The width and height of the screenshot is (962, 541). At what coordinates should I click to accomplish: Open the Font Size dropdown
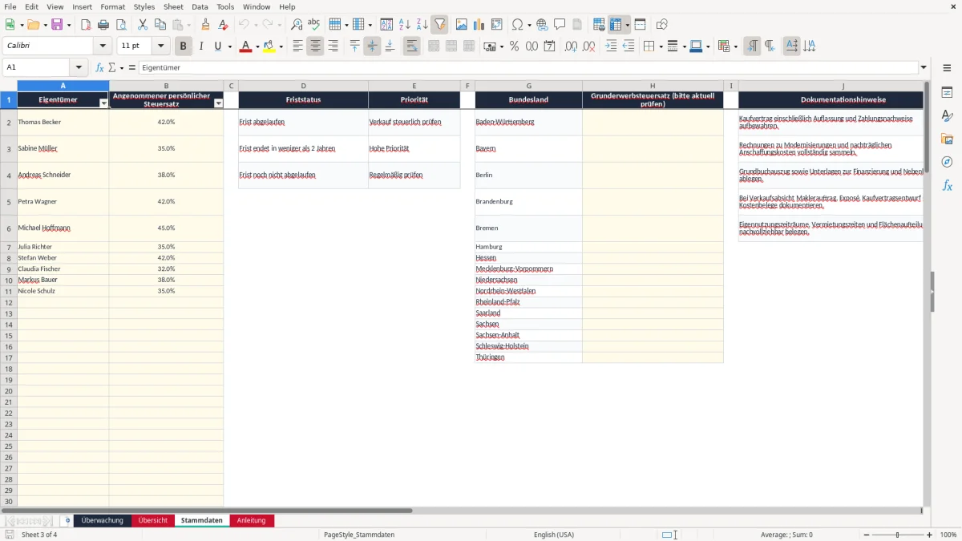point(161,46)
